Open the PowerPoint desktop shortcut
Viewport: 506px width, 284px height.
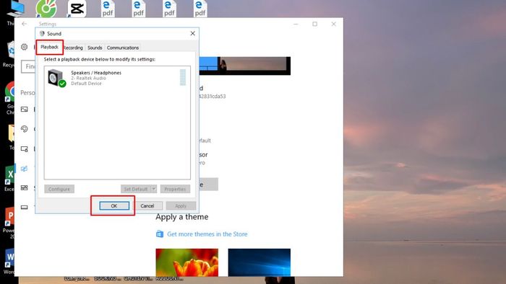click(x=9, y=216)
